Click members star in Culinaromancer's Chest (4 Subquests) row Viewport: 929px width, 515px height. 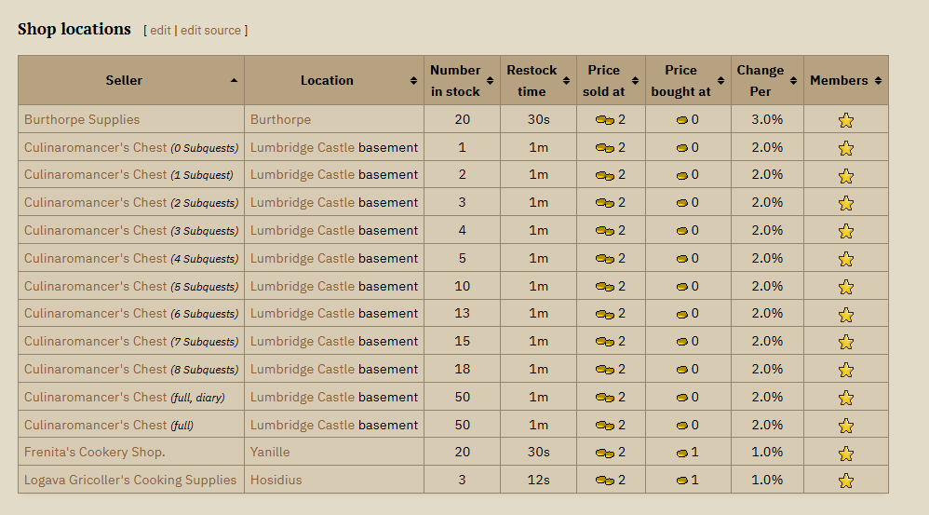(846, 259)
